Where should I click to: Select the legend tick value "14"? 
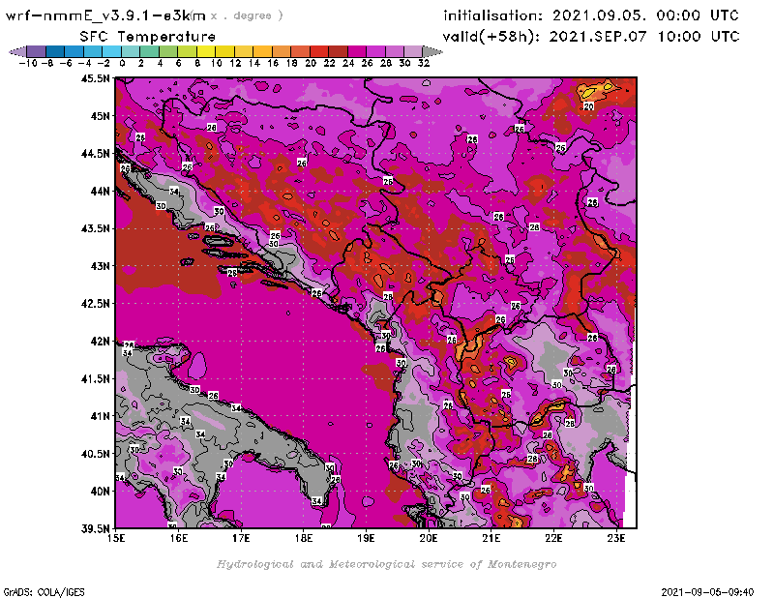point(253,63)
